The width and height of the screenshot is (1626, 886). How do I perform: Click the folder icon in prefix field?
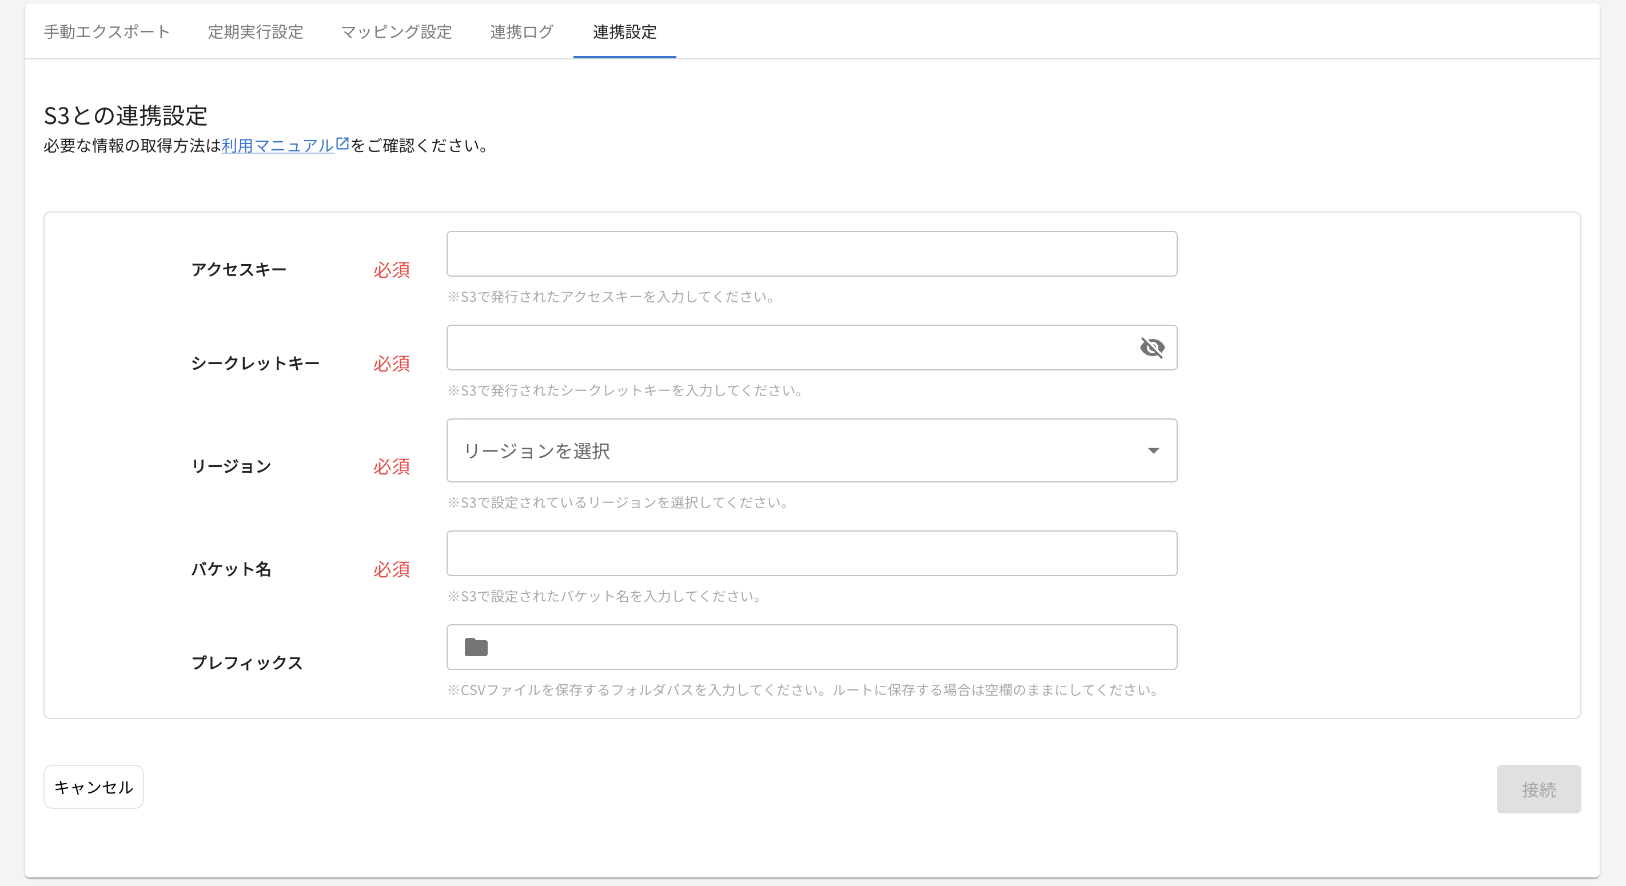point(476,647)
